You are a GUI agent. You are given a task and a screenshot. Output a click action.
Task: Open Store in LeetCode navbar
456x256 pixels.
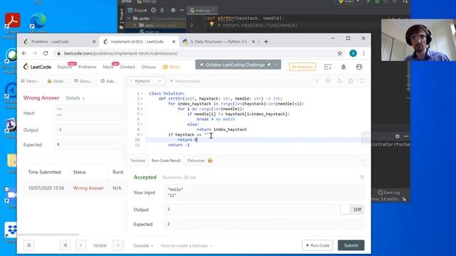point(171,67)
